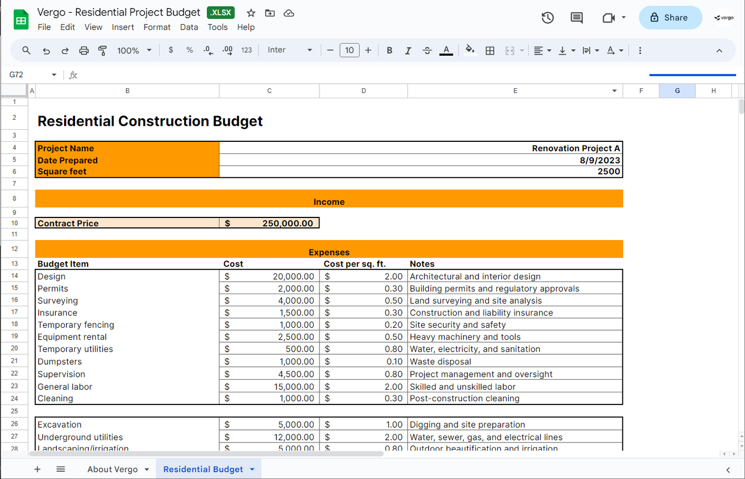
Task: Star this spreadsheet document
Action: click(251, 13)
